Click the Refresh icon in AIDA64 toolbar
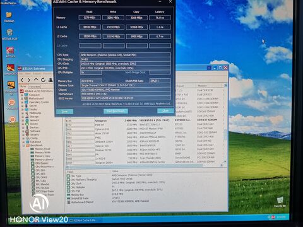303x227 pixels. coord(43,80)
